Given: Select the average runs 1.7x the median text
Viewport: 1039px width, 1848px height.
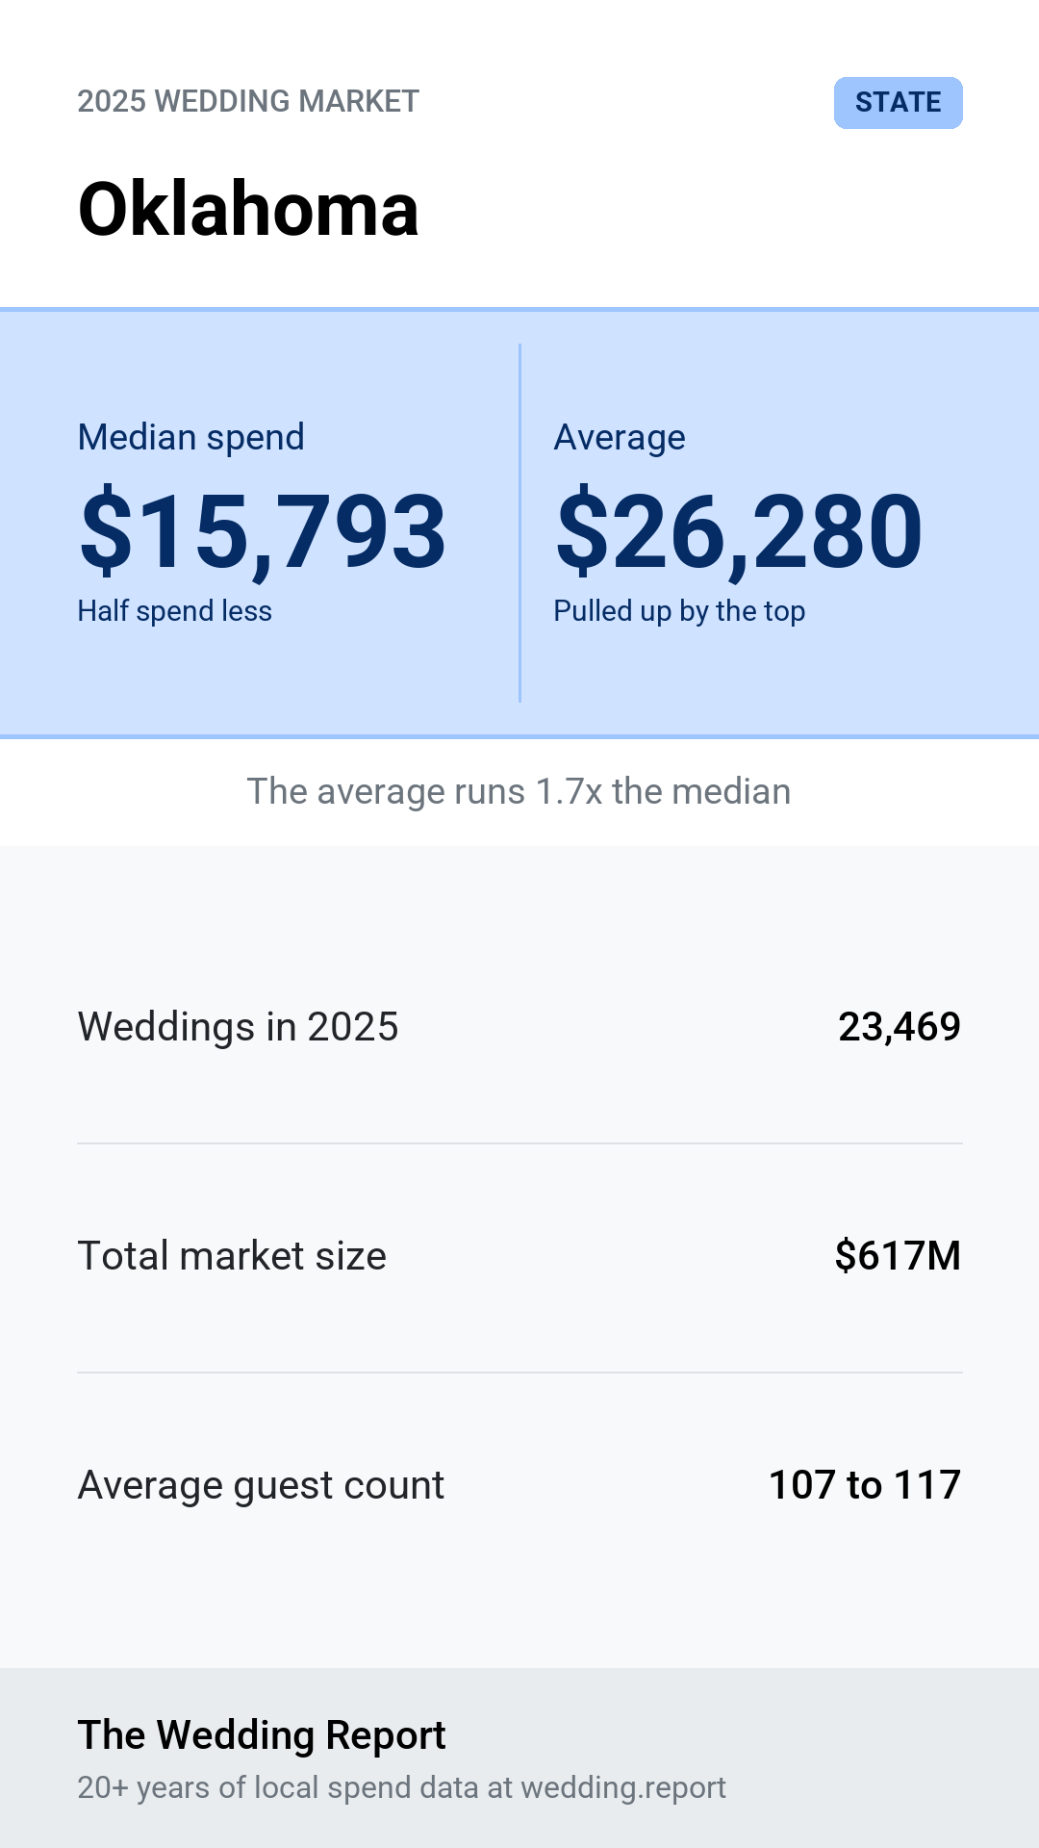Looking at the screenshot, I should click(x=519, y=791).
